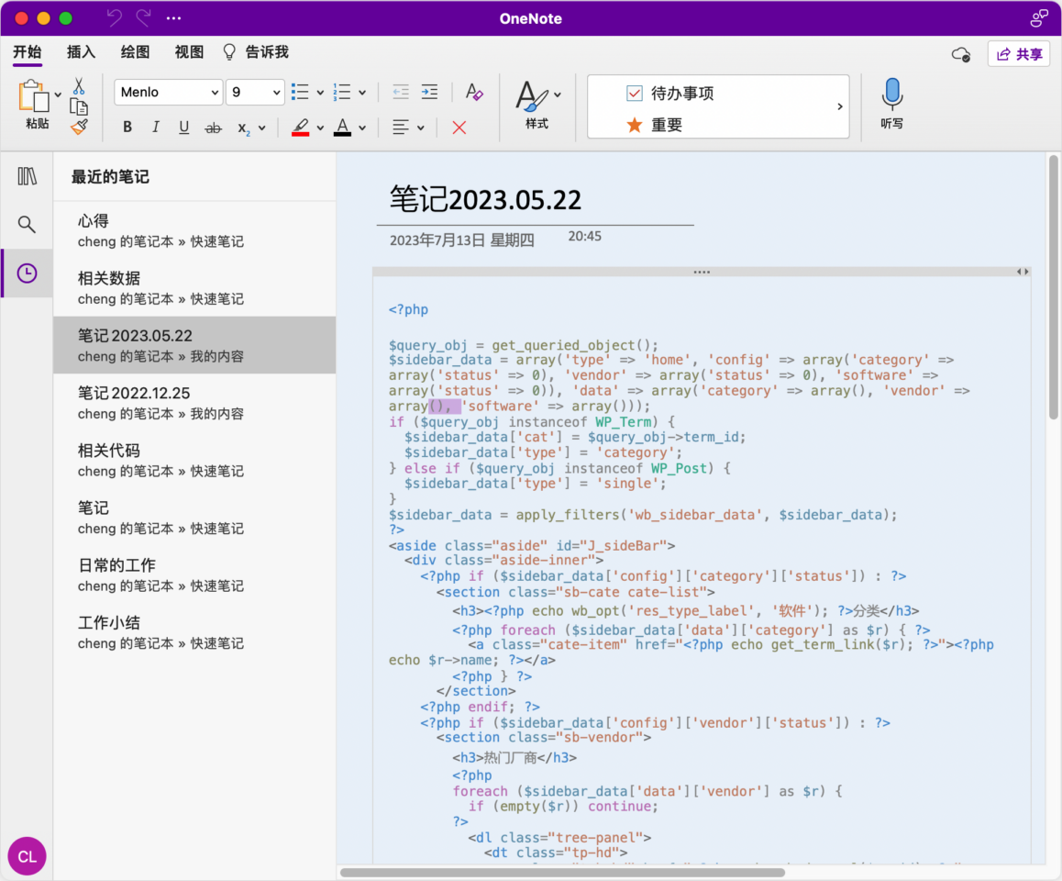
Task: Open the Styles (样式) gallery
Action: [x=537, y=105]
